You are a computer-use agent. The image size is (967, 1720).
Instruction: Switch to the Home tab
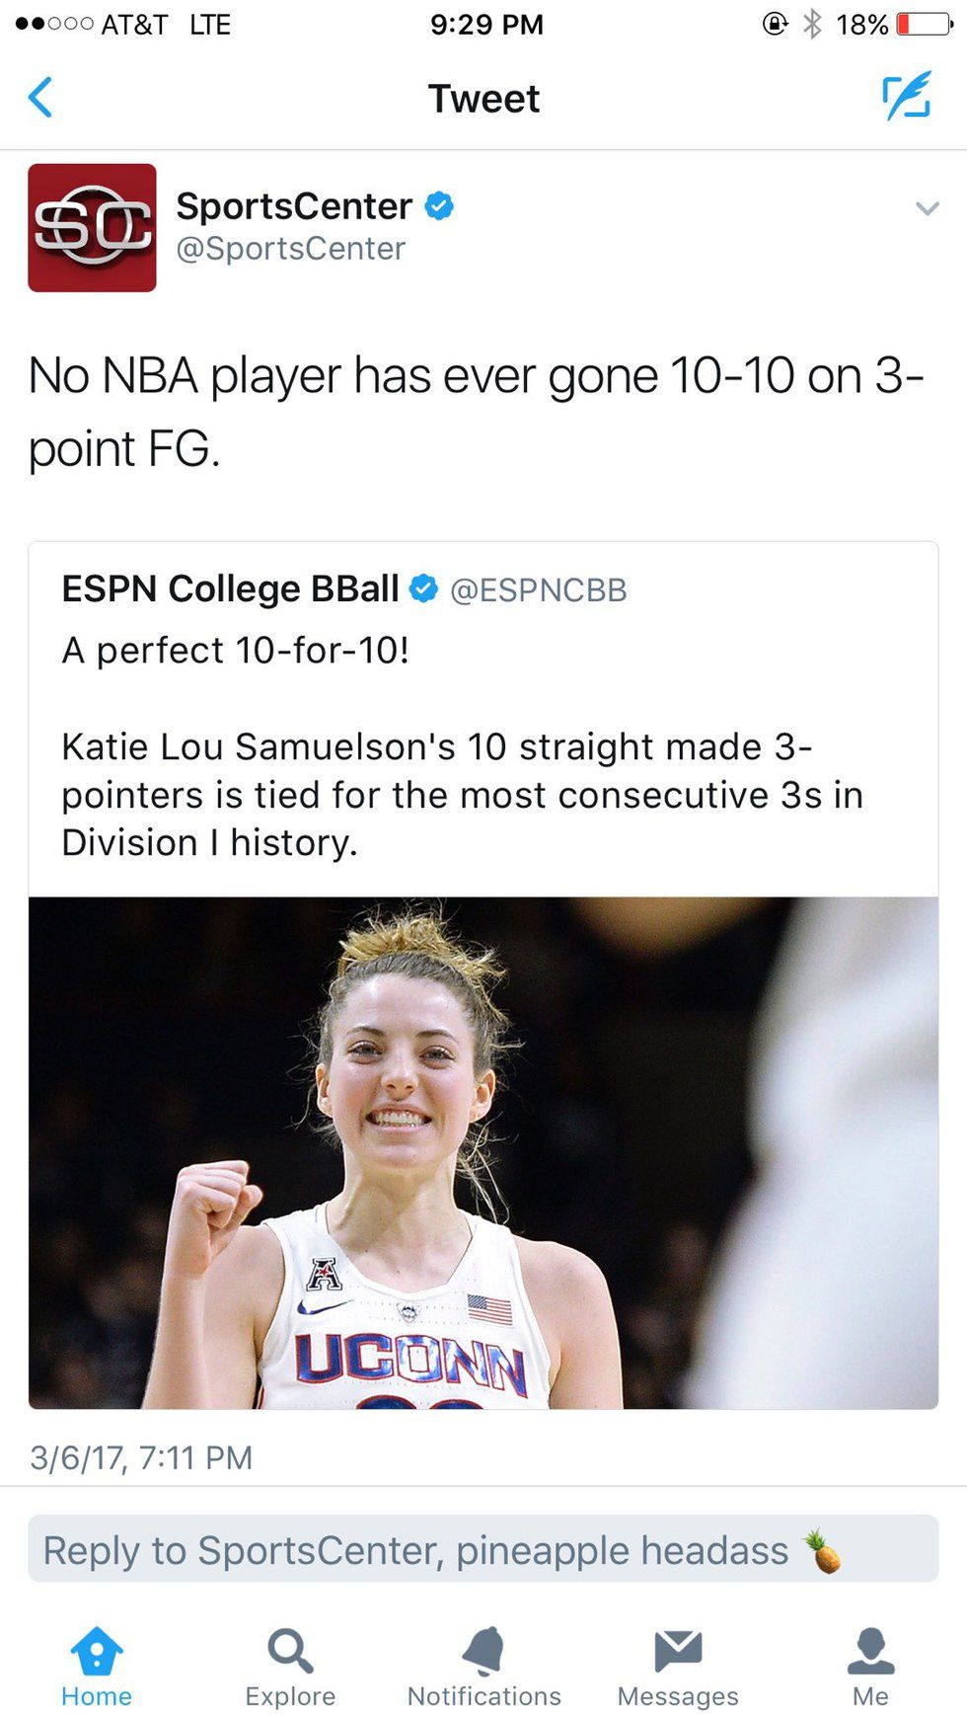point(97,1666)
